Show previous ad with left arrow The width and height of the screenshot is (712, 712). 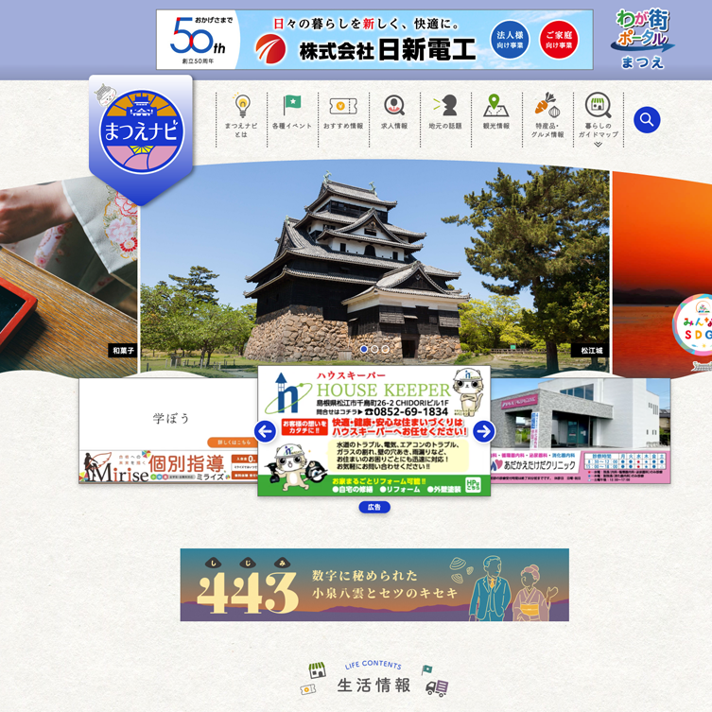point(266,431)
